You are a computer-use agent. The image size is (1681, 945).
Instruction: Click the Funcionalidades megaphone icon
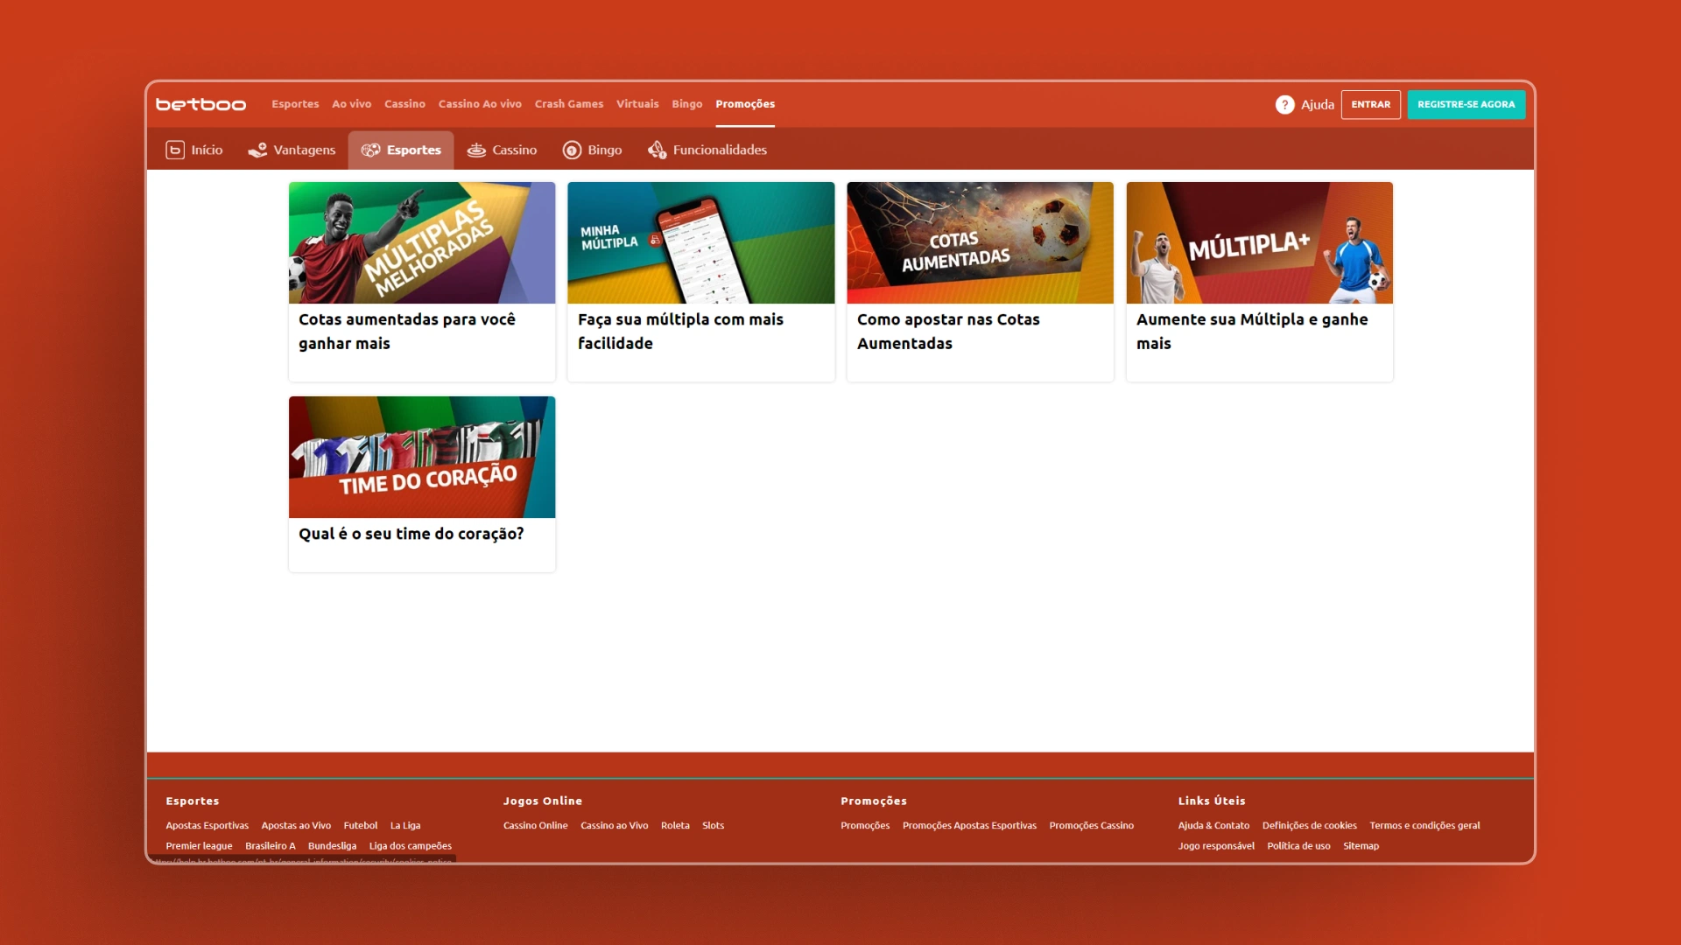point(657,150)
